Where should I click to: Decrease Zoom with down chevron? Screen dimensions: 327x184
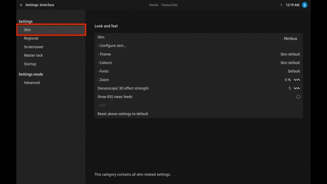pyautogui.click(x=295, y=80)
